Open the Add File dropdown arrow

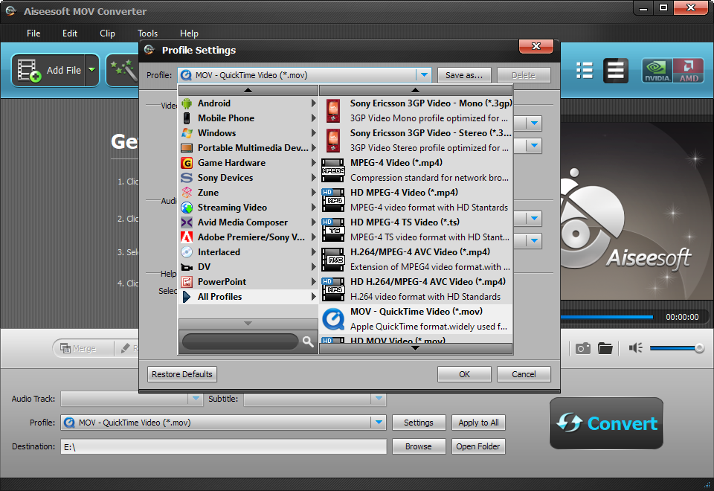click(92, 70)
